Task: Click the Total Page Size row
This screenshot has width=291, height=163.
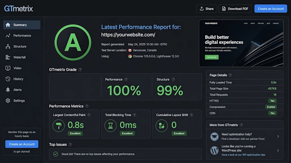Action: [x=245, y=89]
